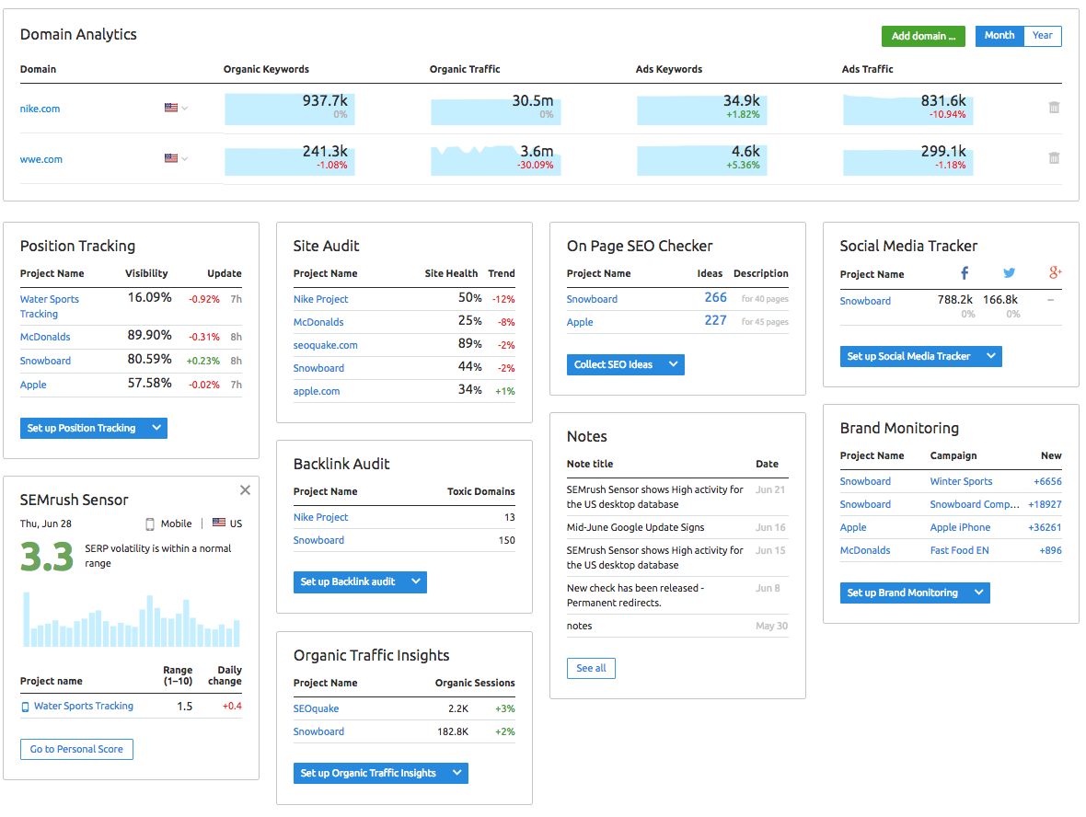Click the Google Plus icon column header

point(1055,273)
